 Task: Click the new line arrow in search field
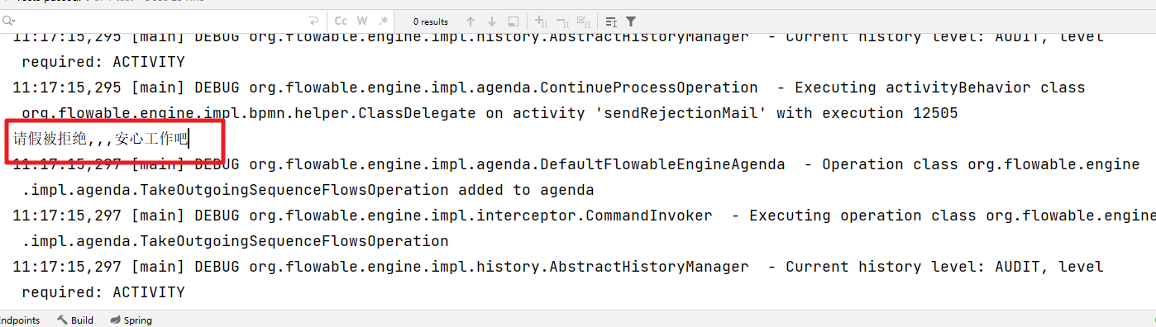click(x=313, y=21)
